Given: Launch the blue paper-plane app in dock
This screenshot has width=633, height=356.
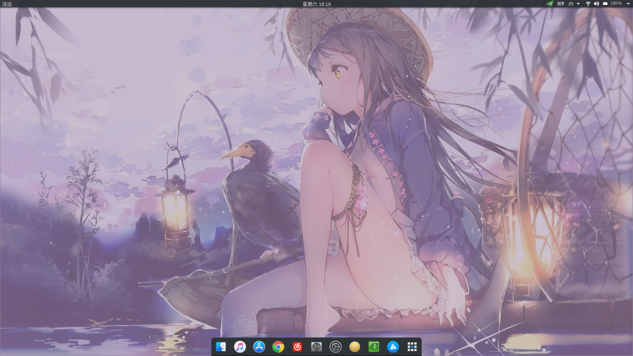Looking at the screenshot, I should coord(393,347).
